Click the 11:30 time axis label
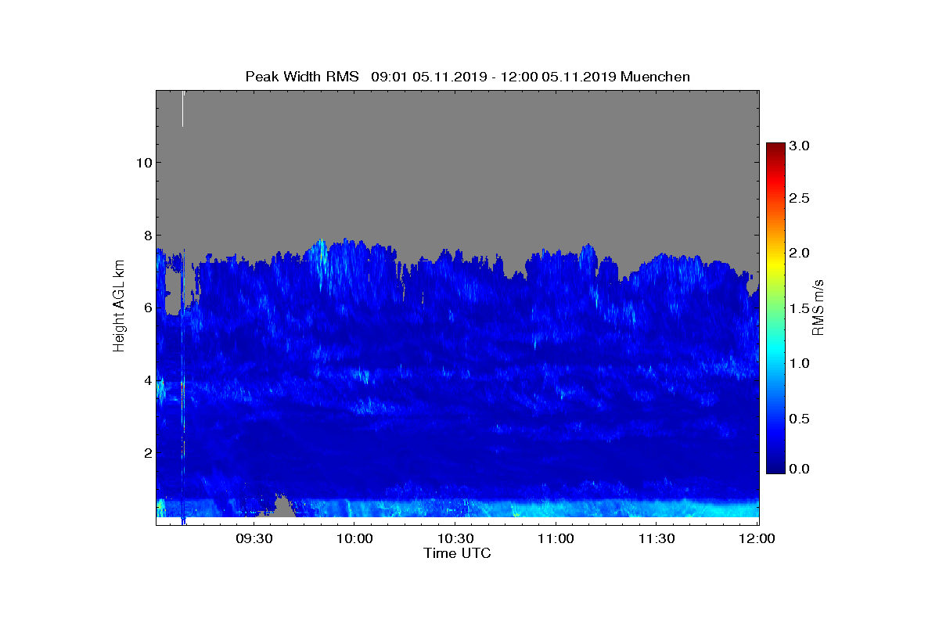 click(657, 538)
